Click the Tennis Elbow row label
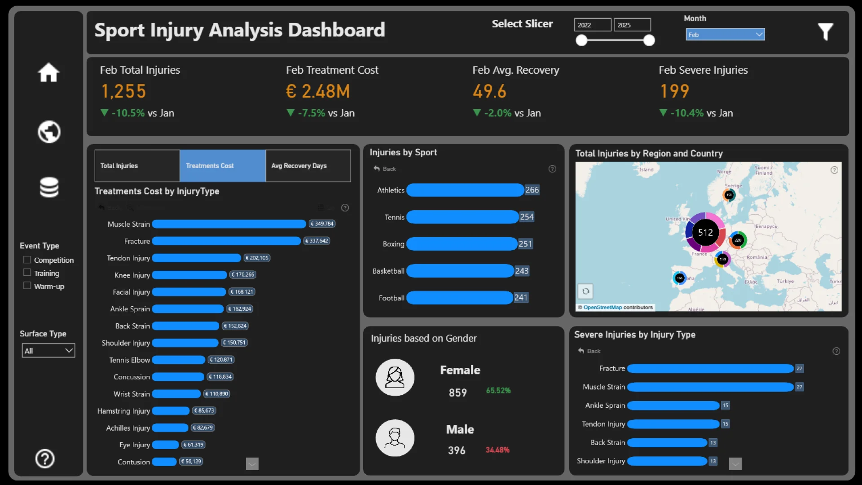862x485 pixels. tap(129, 360)
